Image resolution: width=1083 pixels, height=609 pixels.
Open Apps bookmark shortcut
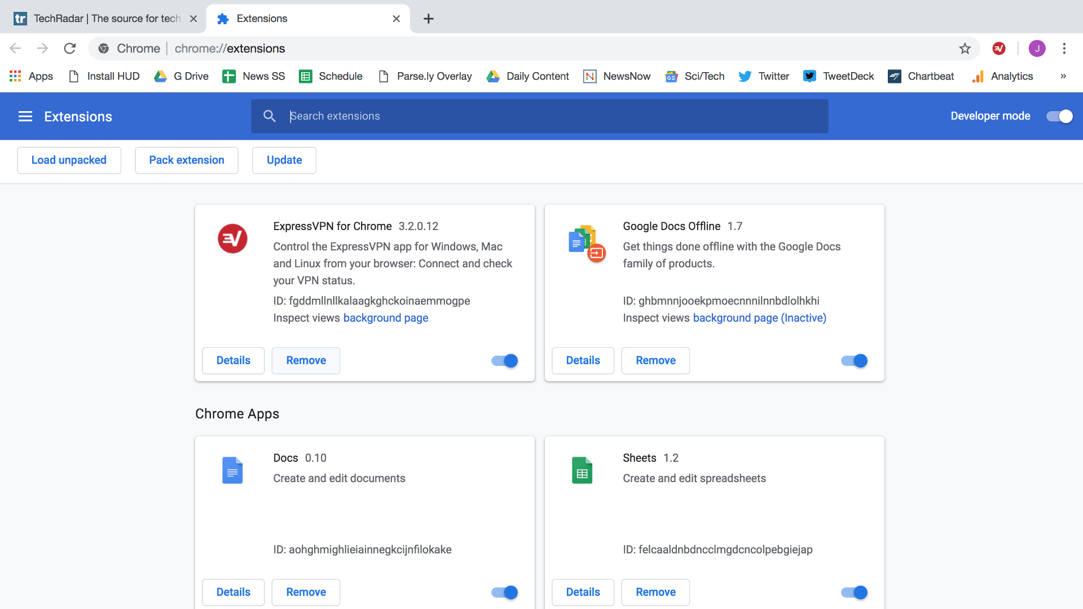tap(32, 76)
